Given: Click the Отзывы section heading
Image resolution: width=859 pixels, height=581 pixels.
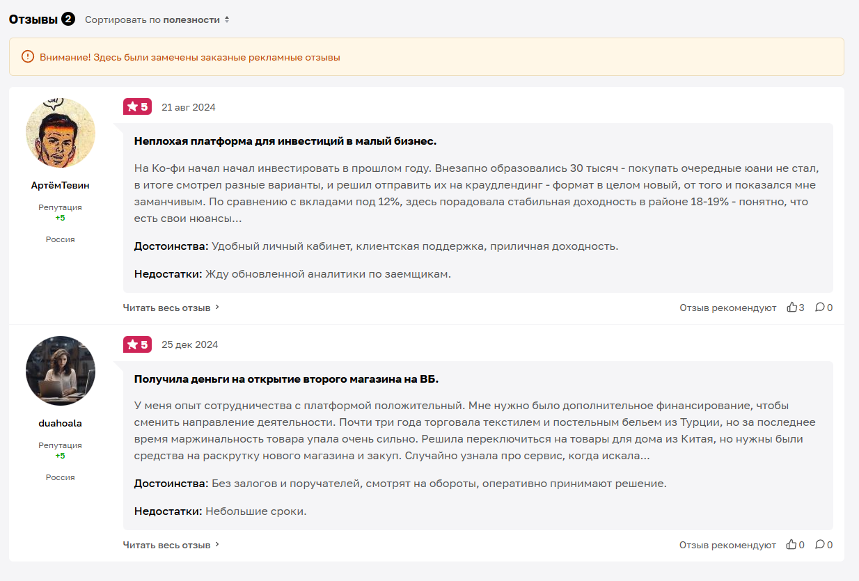Looking at the screenshot, I should click(x=33, y=19).
